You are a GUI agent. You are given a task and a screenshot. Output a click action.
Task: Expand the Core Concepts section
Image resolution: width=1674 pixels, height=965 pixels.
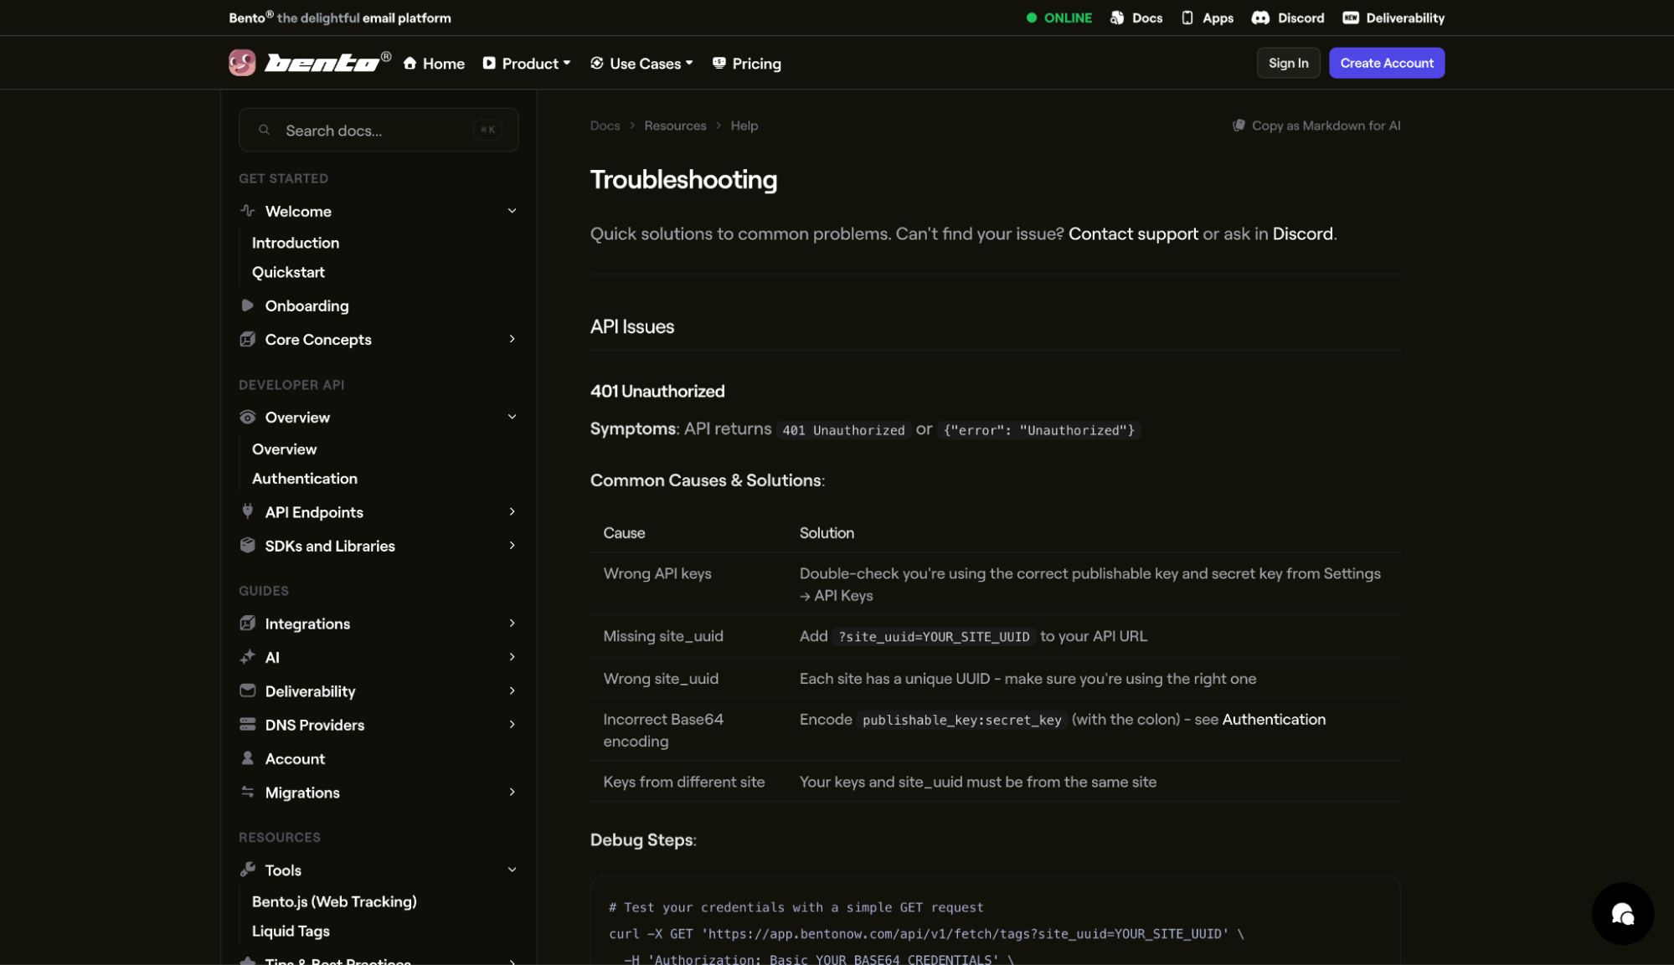point(512,339)
